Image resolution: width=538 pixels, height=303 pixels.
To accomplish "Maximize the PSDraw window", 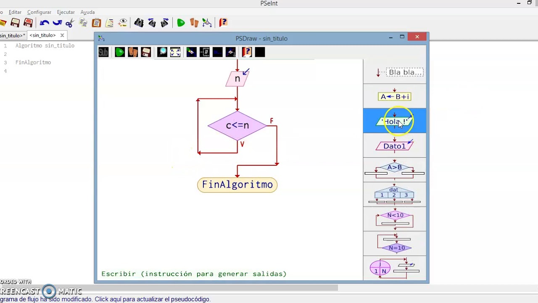I will (x=402, y=37).
